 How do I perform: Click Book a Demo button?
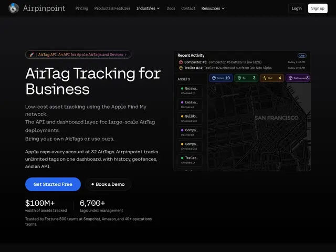108,184
